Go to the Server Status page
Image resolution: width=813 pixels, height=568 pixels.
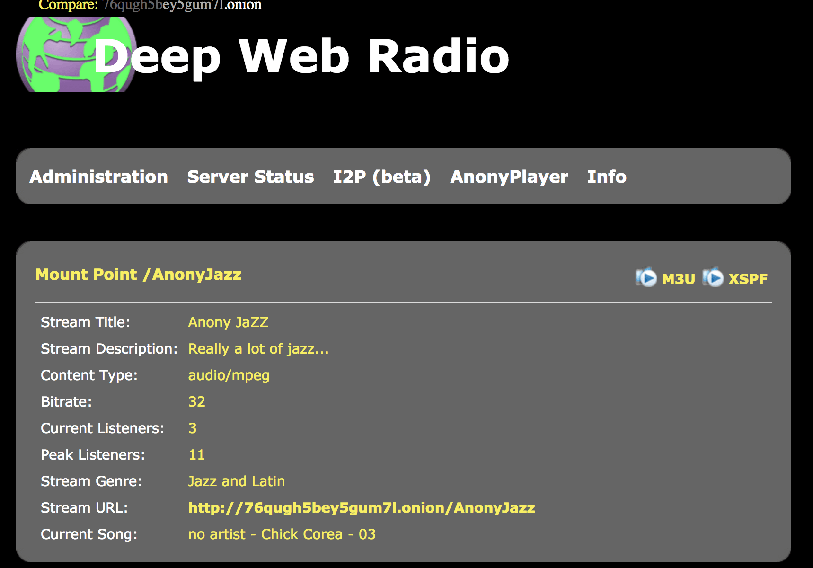250,177
